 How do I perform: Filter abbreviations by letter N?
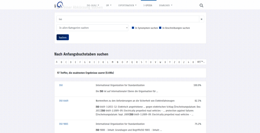[x=118, y=62]
